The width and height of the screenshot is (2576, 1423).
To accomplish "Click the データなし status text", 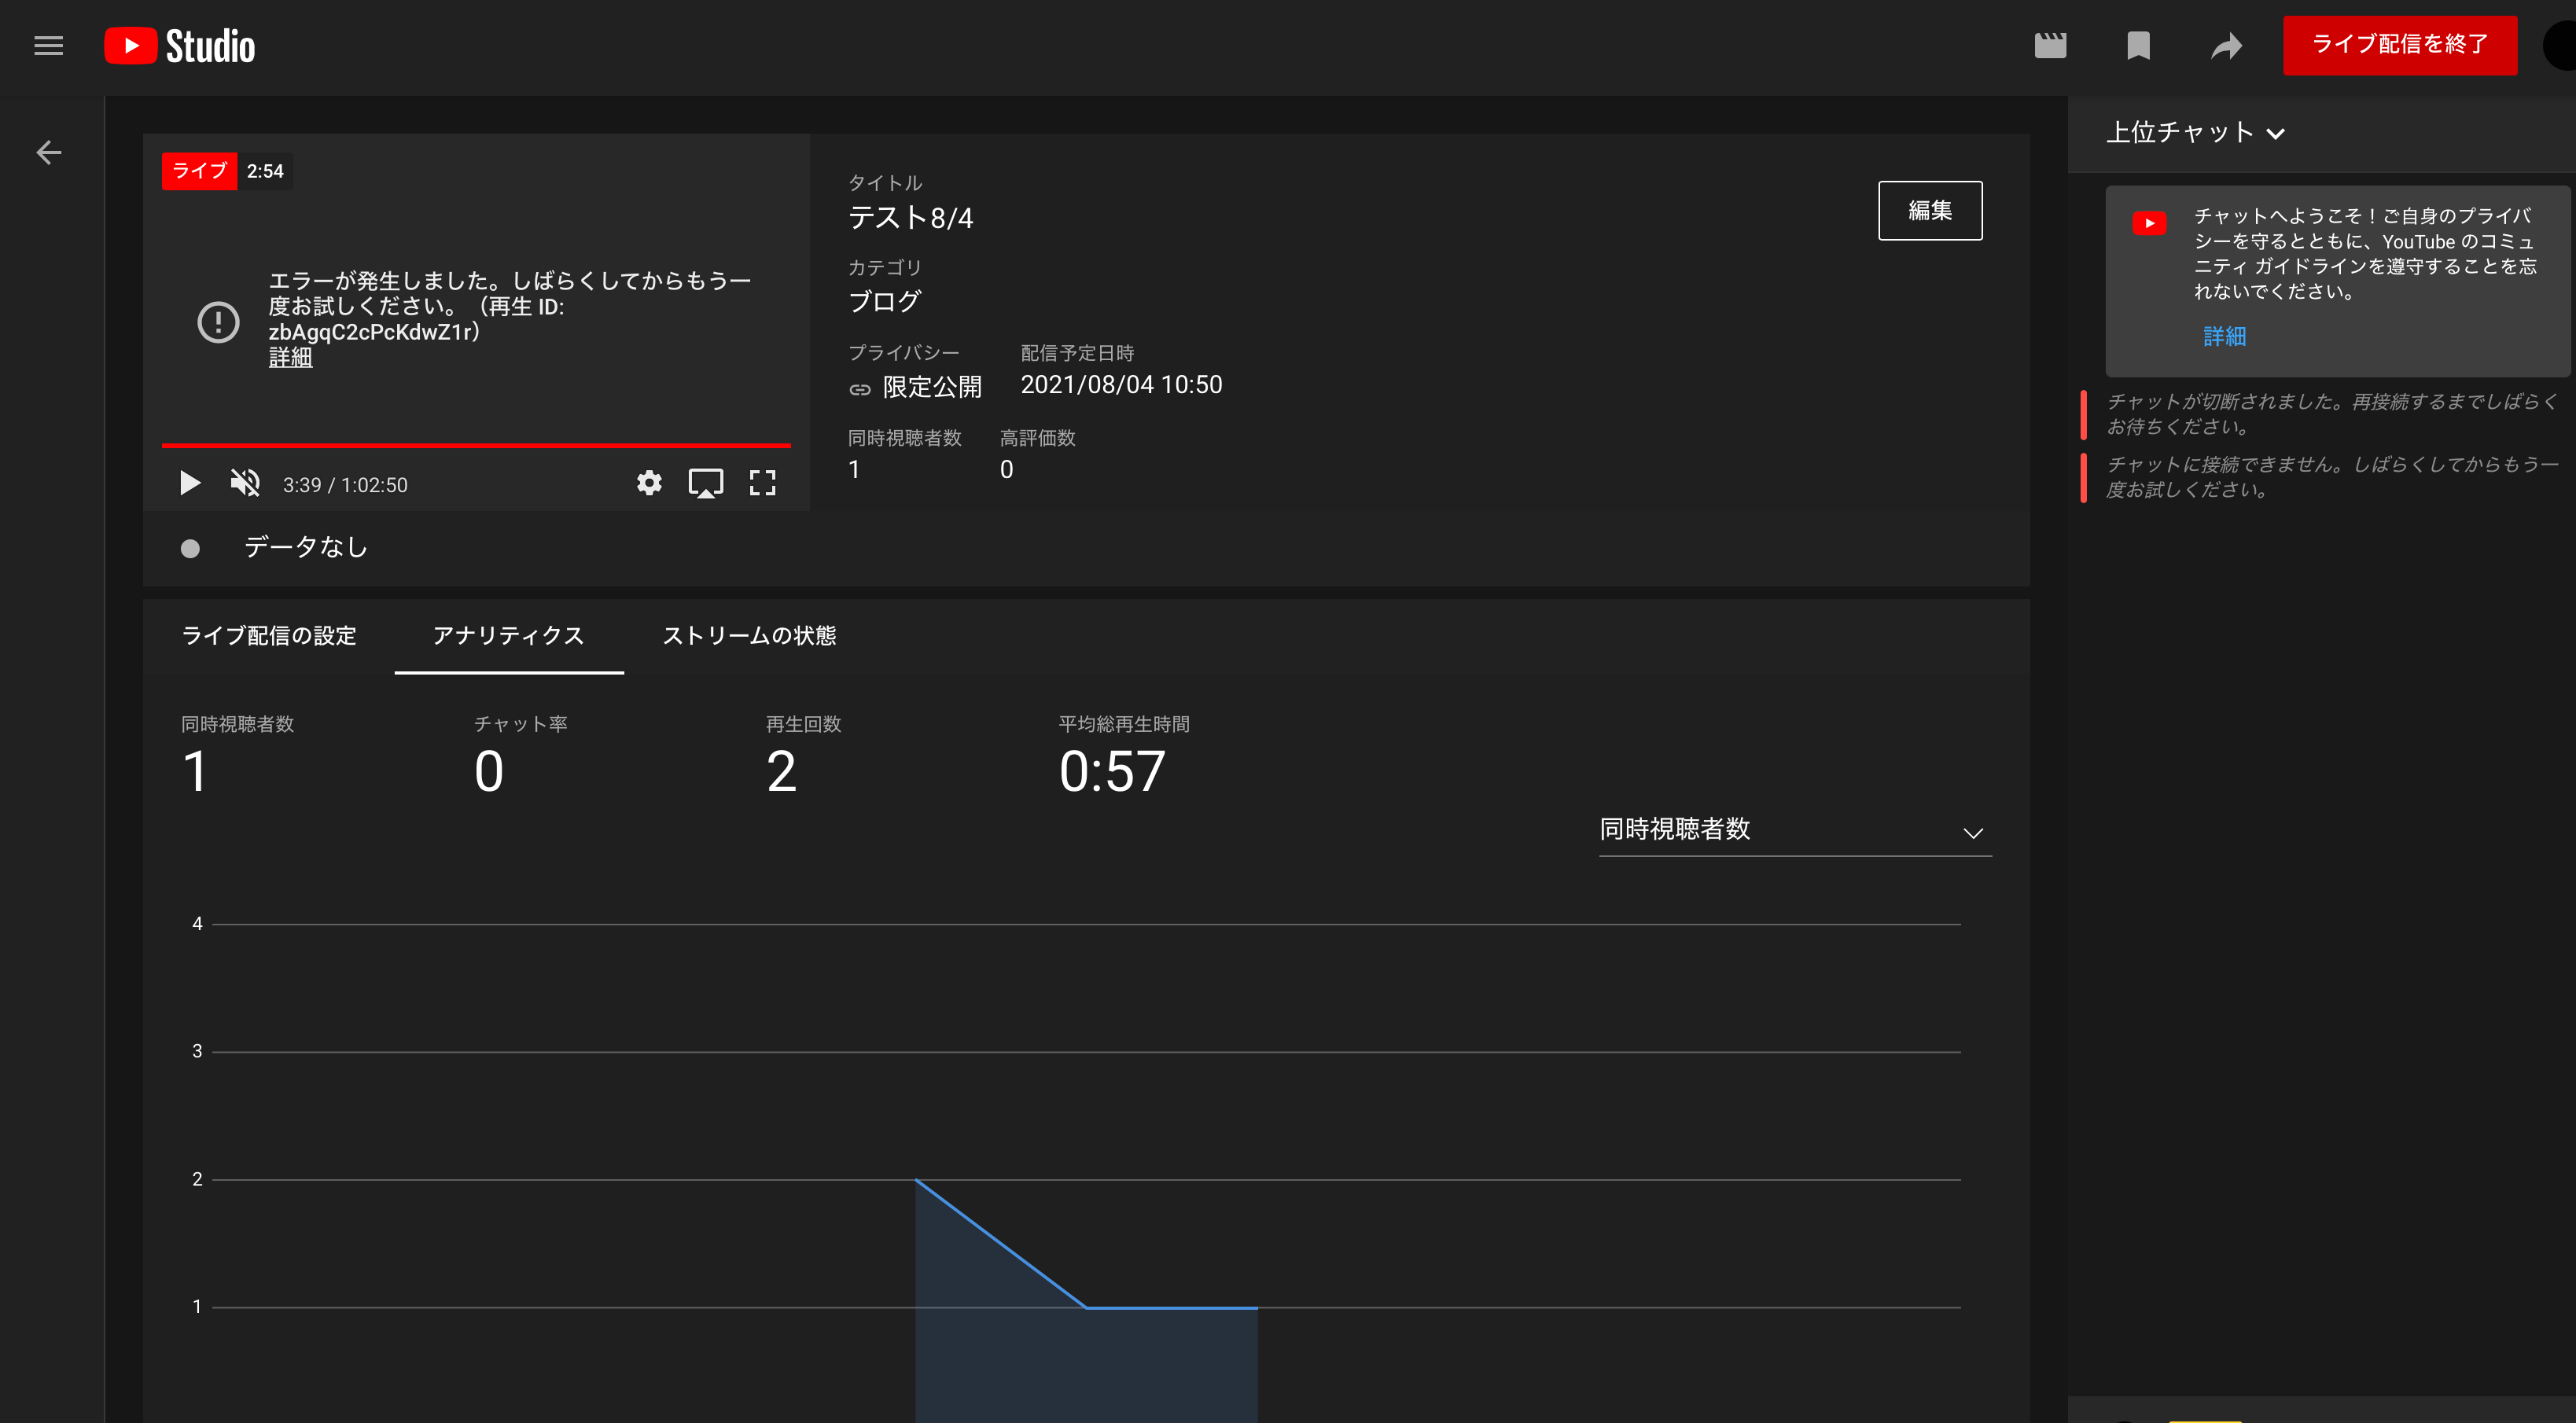I will 306,547.
